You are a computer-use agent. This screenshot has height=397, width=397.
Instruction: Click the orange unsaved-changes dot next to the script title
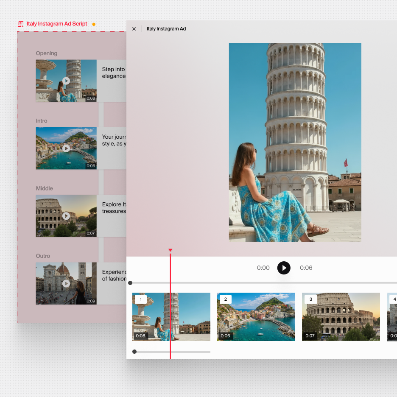pos(94,25)
